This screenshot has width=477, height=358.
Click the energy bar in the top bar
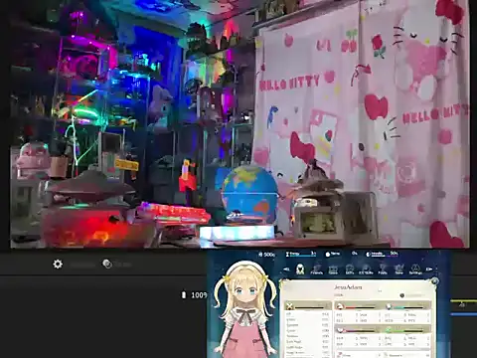301,254
